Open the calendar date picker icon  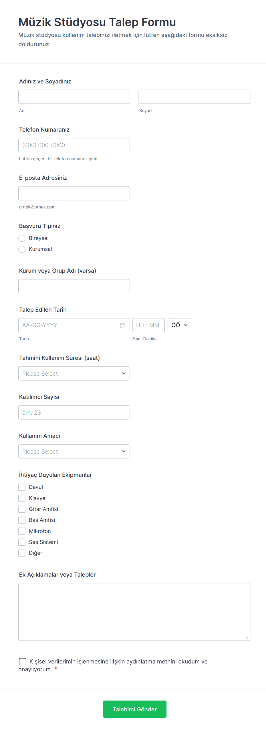tap(123, 325)
